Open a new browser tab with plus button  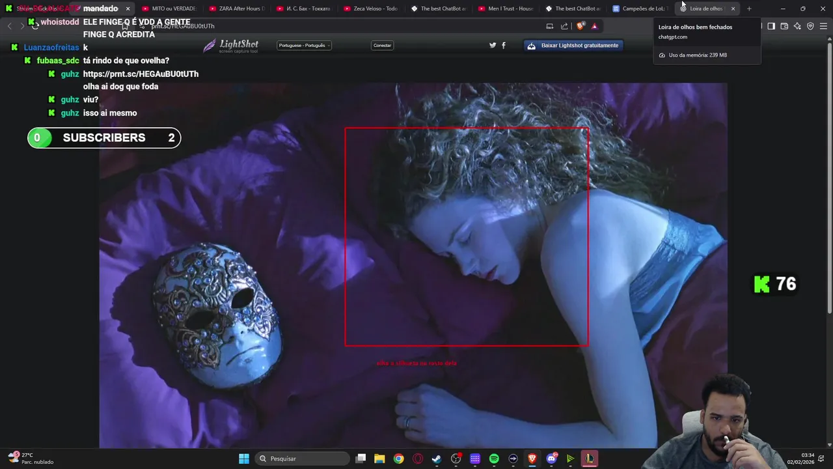pos(749,8)
